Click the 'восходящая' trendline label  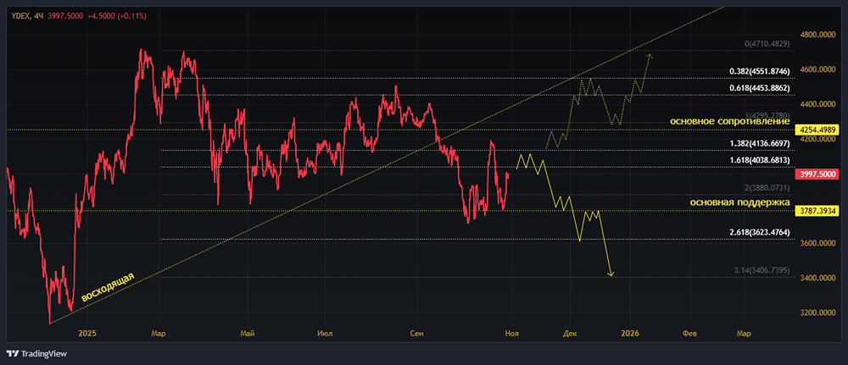click(x=107, y=287)
